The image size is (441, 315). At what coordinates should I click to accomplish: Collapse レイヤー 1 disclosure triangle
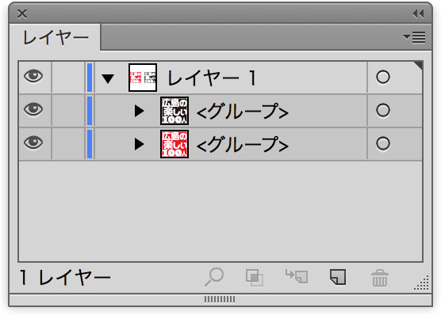108,79
